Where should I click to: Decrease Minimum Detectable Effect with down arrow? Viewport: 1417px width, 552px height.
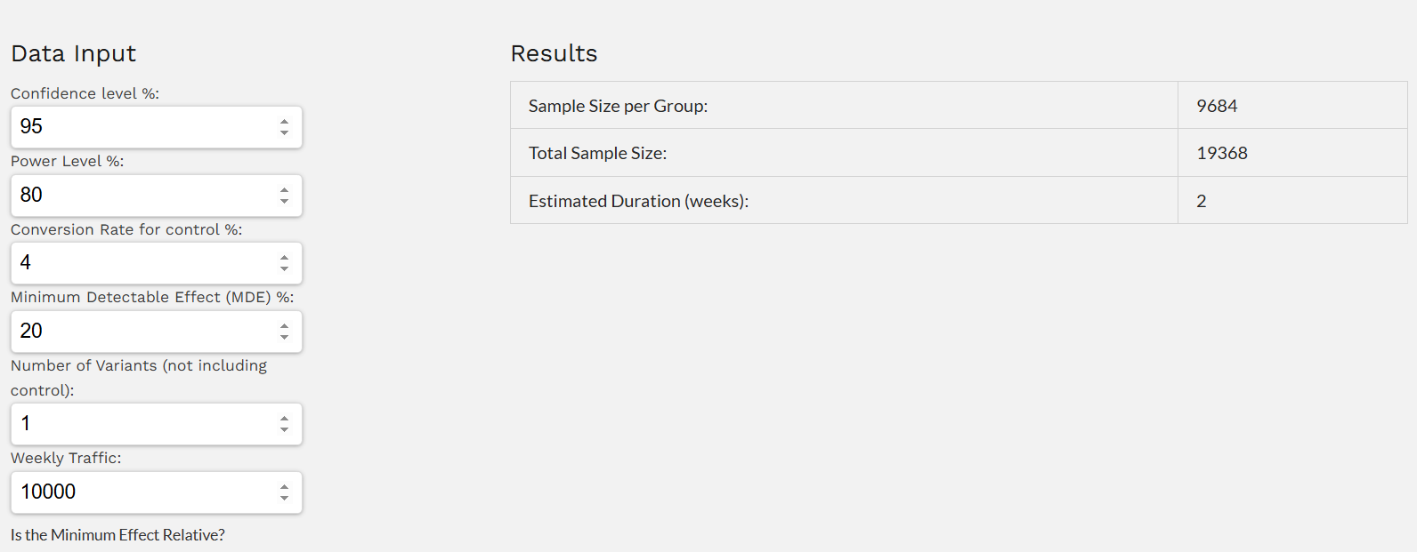pos(283,338)
